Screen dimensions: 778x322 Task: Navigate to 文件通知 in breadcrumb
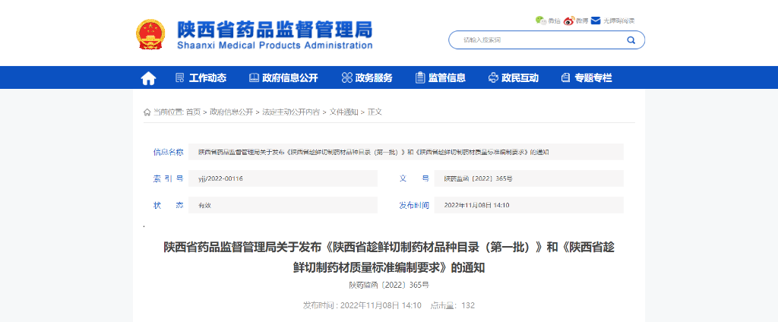pos(343,112)
